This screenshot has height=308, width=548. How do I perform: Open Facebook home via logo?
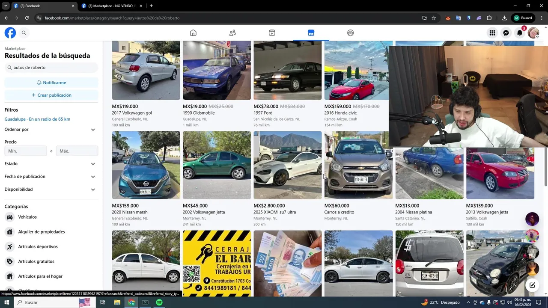10,33
